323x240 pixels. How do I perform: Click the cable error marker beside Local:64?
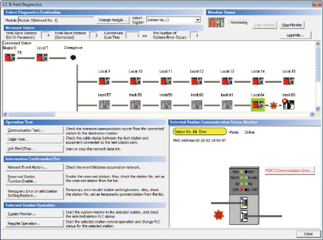(273, 105)
